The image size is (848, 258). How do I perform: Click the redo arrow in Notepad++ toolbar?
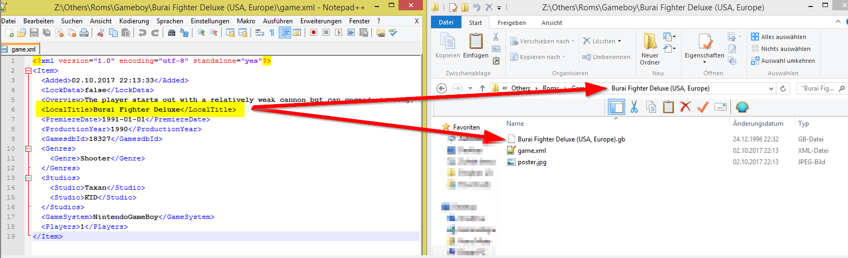point(155,33)
